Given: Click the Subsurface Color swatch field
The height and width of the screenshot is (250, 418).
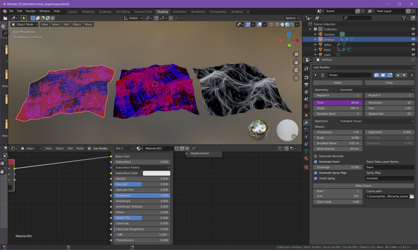Looking at the screenshot, I should coord(156,173).
